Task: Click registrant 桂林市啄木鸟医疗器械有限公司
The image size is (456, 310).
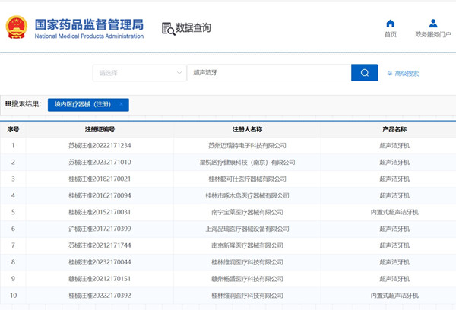Action: click(247, 195)
